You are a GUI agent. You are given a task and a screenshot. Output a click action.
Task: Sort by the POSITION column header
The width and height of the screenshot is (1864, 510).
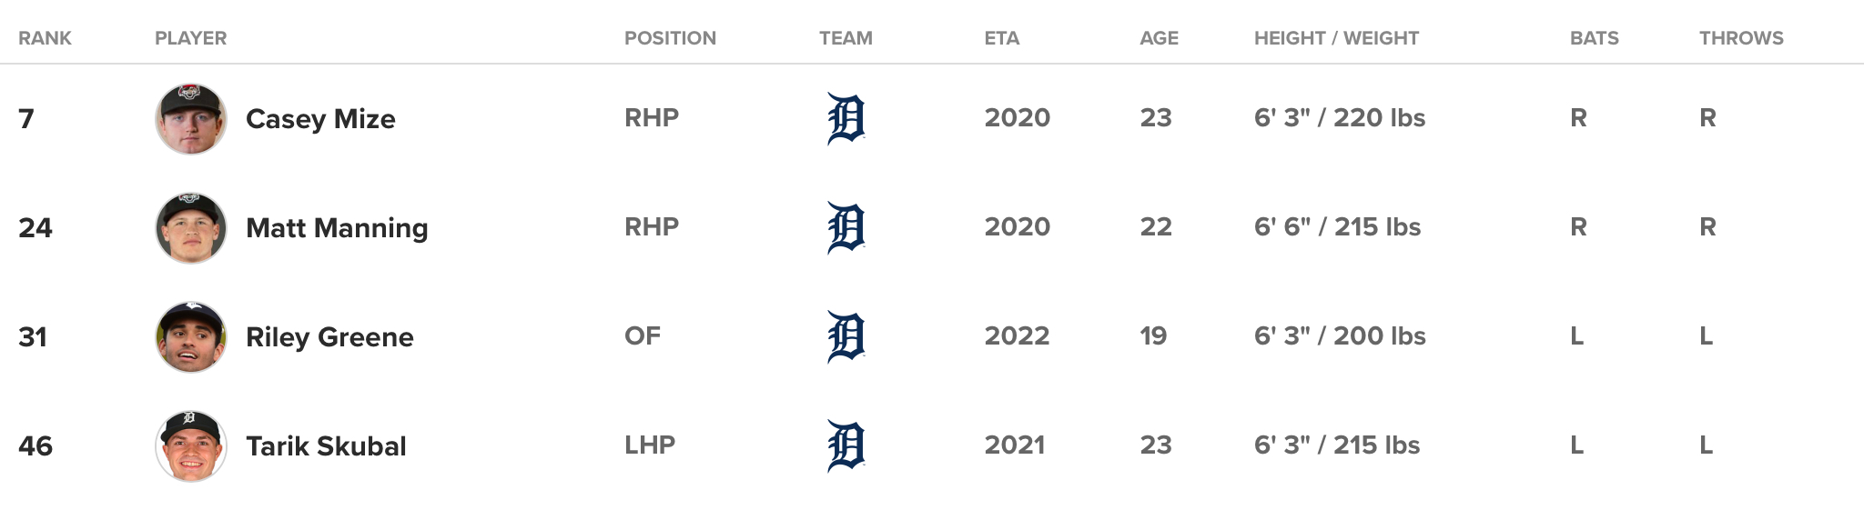tap(670, 38)
